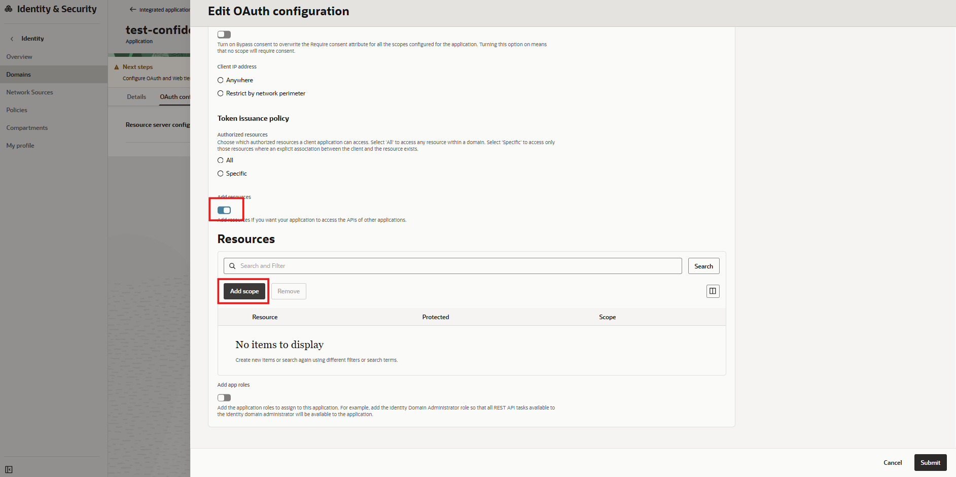Focus the Search and Filter field
This screenshot has width=956, height=477.
pos(452,266)
